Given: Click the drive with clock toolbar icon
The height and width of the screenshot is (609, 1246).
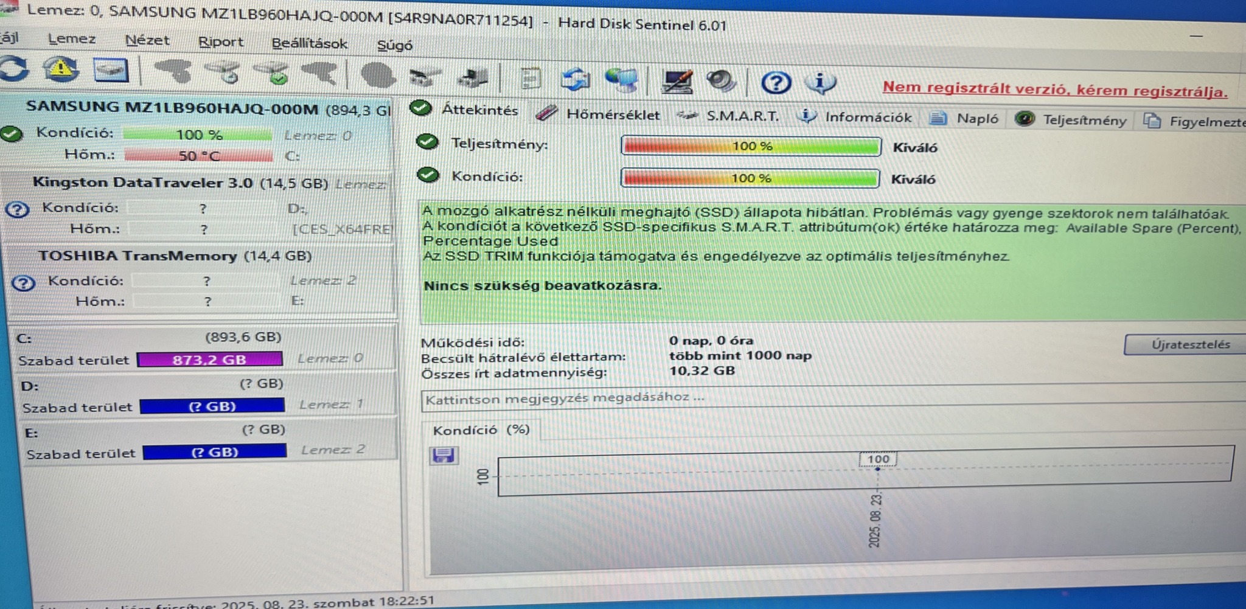Looking at the screenshot, I should [224, 72].
